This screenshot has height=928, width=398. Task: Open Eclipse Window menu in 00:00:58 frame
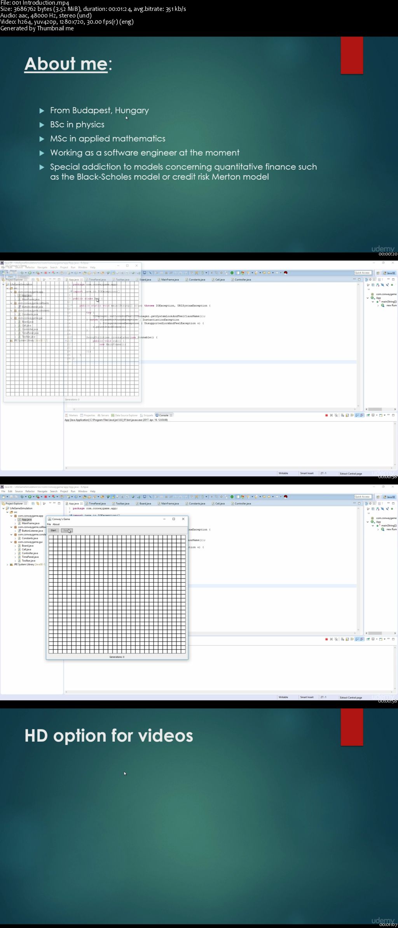point(83,491)
